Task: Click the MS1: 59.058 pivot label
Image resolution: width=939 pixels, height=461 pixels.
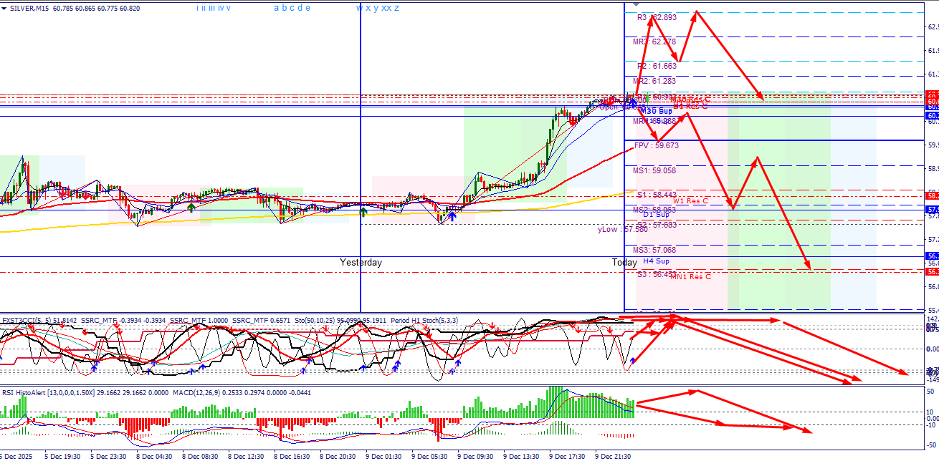Action: click(654, 171)
